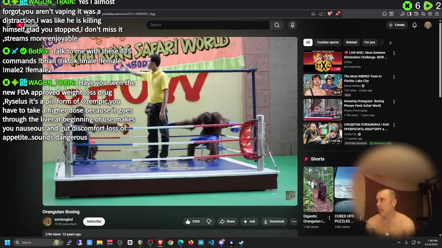Open Discord from the taskbar
Image resolution: width=442 pixels, height=248 pixels.
[221, 242]
